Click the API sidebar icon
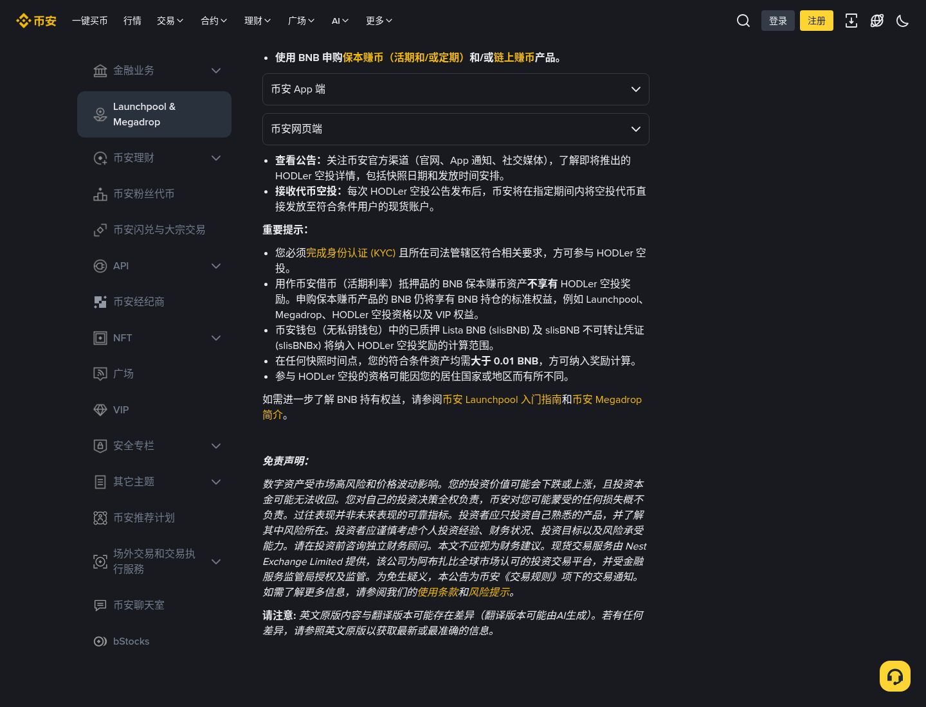This screenshot has height=707, width=926. click(100, 266)
